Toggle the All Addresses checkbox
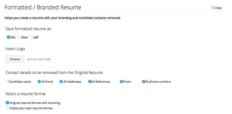232x114 pixels. pyautogui.click(x=61, y=82)
